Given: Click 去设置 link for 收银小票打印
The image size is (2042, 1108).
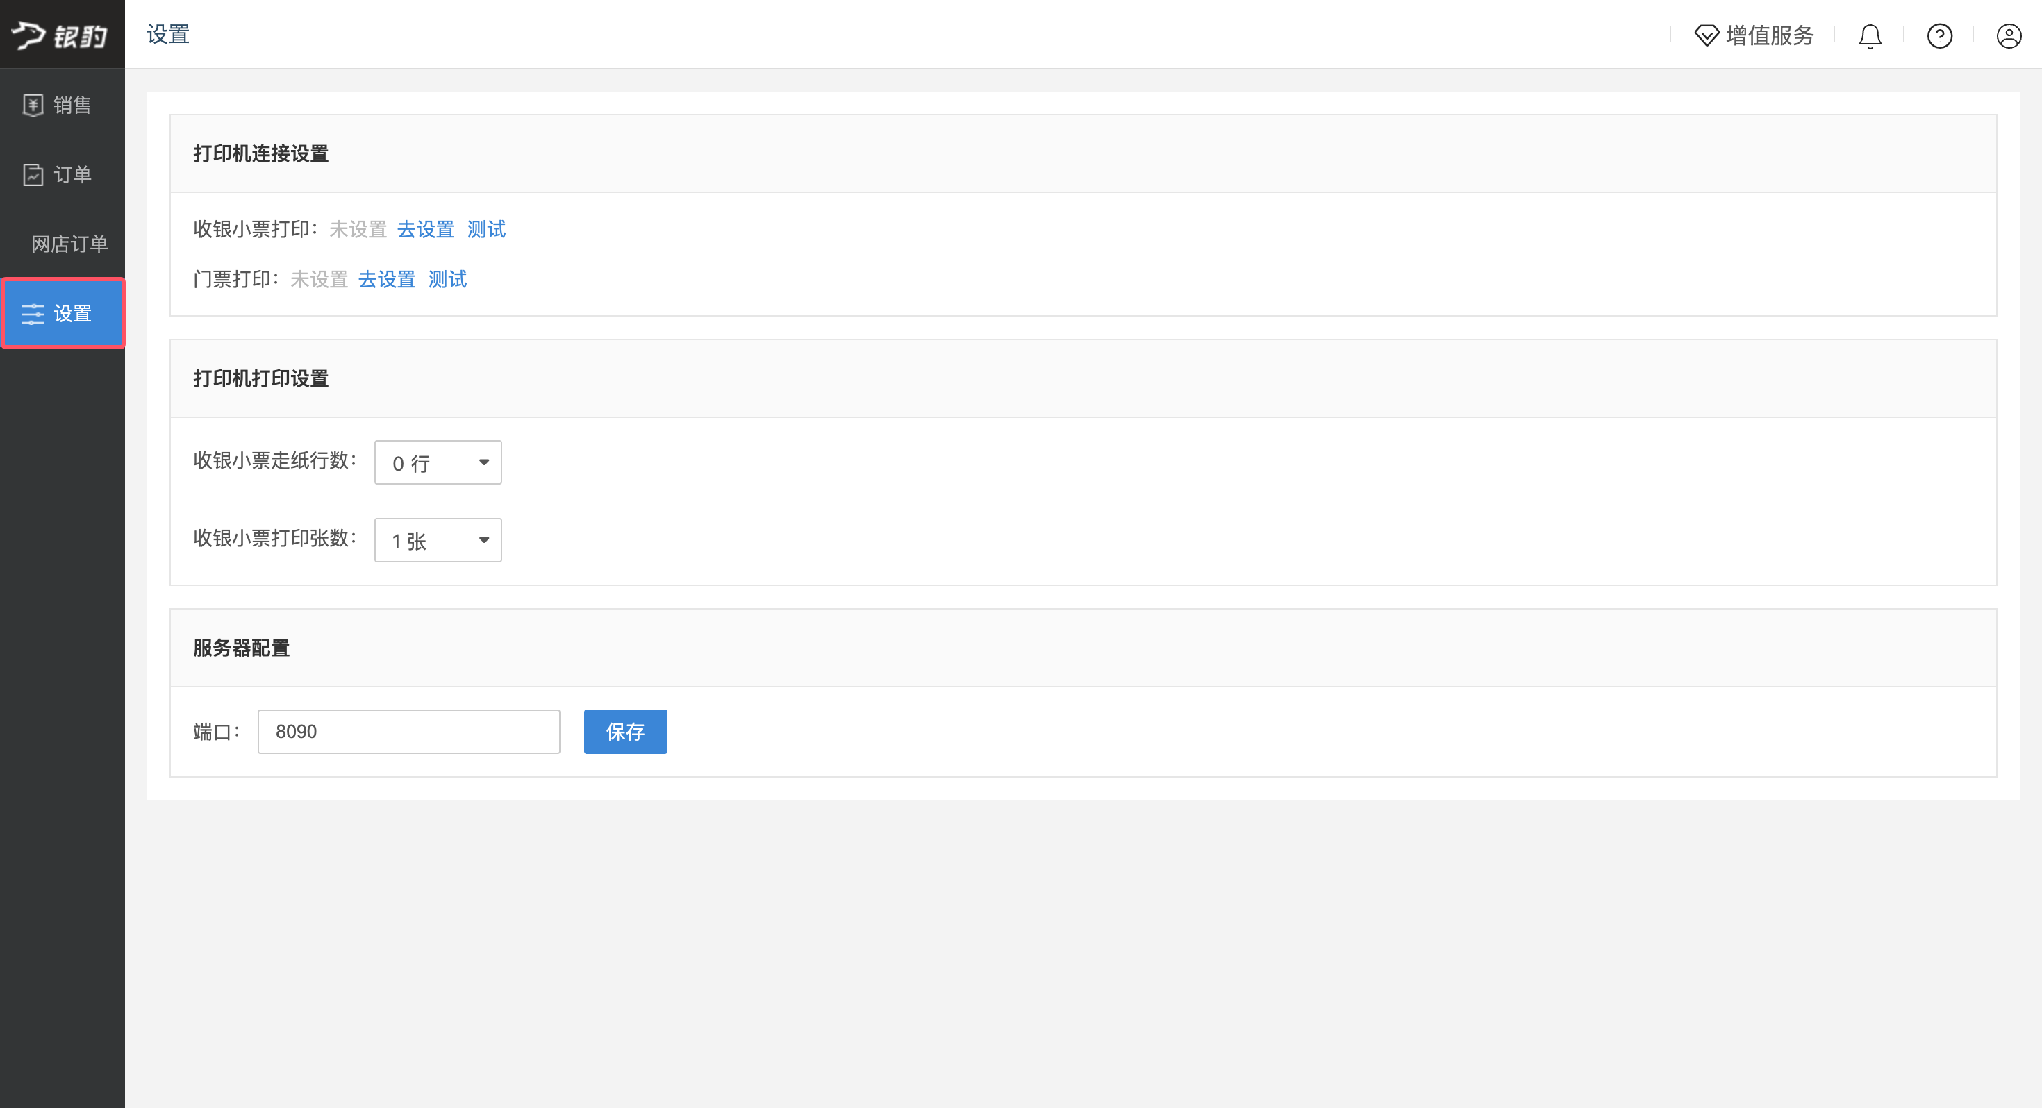Looking at the screenshot, I should pos(426,230).
